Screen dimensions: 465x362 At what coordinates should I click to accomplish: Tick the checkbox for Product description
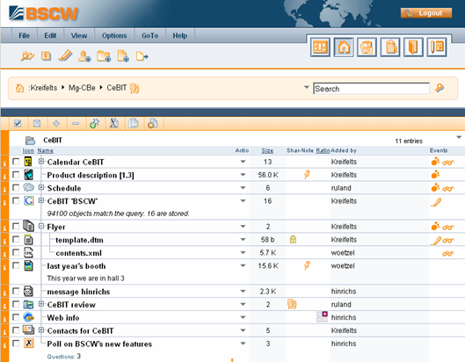(16, 174)
